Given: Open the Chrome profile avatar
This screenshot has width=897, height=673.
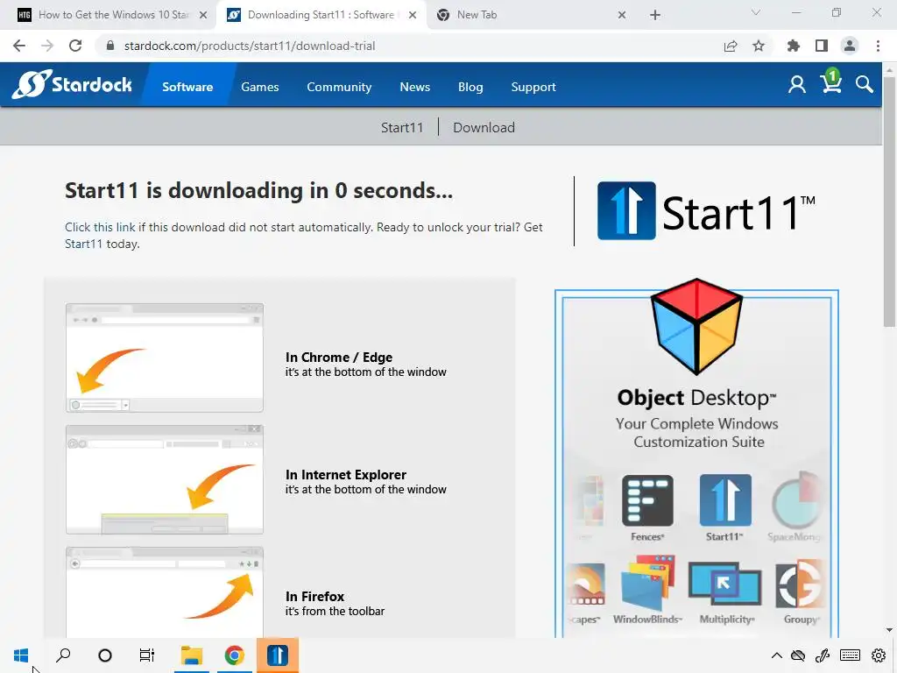Looking at the screenshot, I should [850, 46].
